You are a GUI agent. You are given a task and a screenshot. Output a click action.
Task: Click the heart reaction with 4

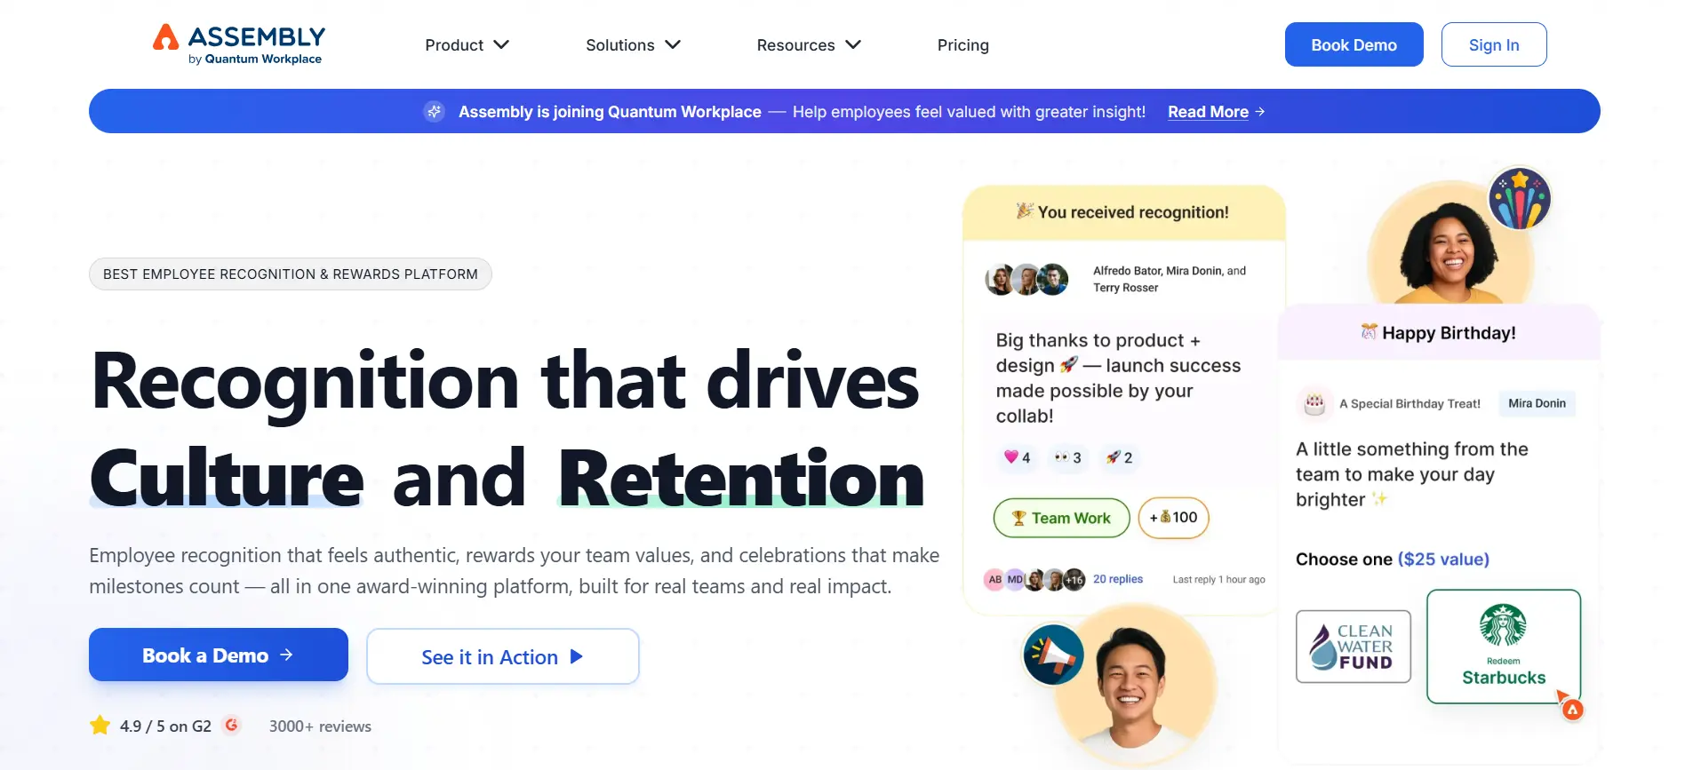pos(1017,457)
